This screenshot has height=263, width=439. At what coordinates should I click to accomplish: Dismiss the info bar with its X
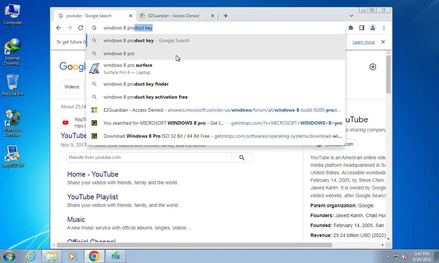[x=383, y=42]
